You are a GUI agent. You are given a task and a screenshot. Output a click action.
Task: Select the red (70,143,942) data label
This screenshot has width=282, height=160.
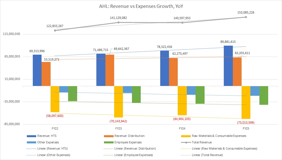tap(119, 121)
